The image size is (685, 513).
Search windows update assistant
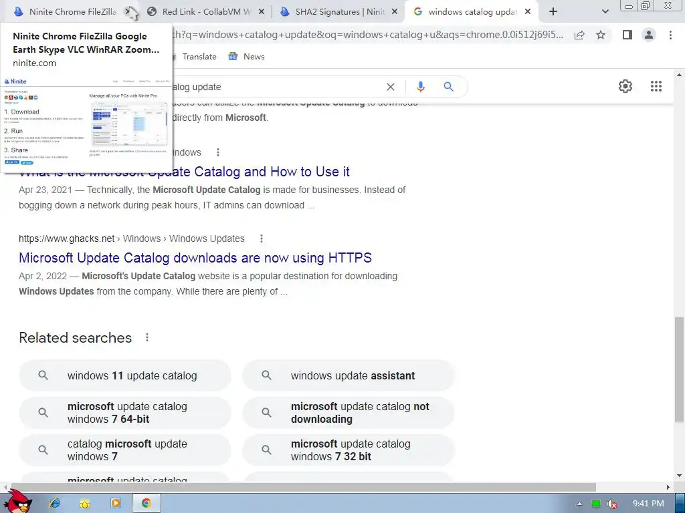click(x=349, y=375)
